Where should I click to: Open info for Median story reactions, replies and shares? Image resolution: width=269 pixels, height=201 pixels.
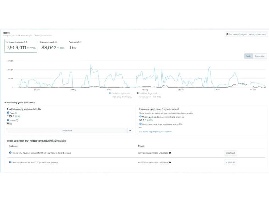point(180,124)
